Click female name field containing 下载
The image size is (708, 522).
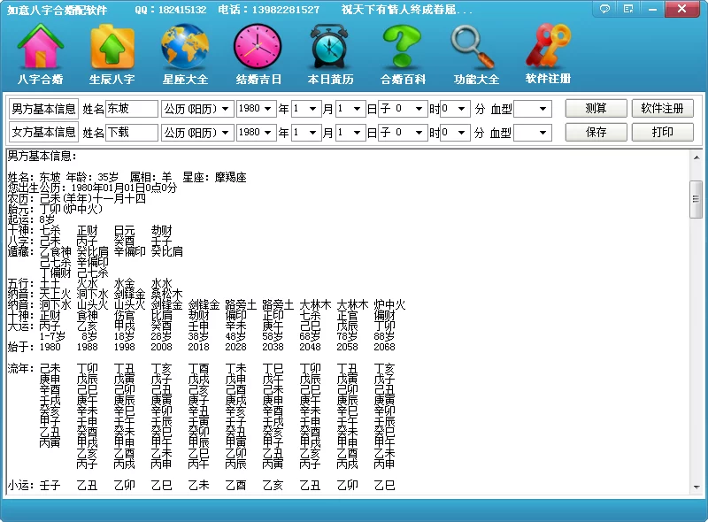pyautogui.click(x=131, y=133)
